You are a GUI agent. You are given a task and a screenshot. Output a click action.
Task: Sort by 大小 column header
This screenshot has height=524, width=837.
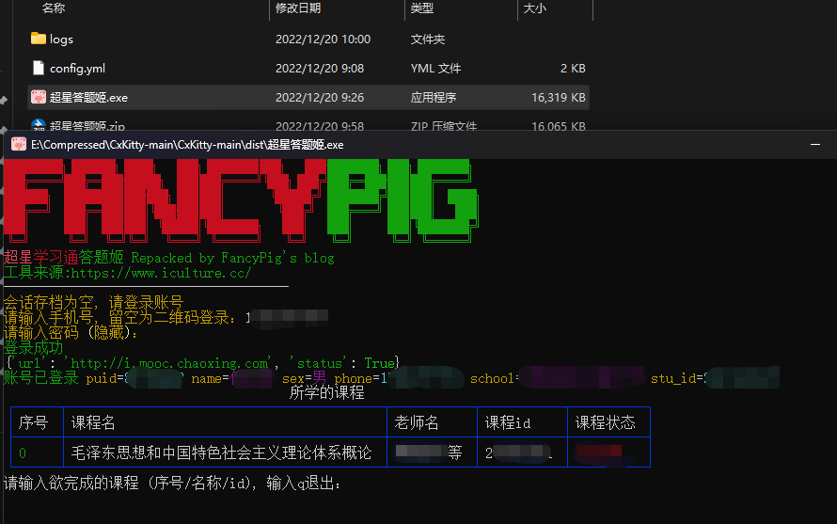[535, 8]
